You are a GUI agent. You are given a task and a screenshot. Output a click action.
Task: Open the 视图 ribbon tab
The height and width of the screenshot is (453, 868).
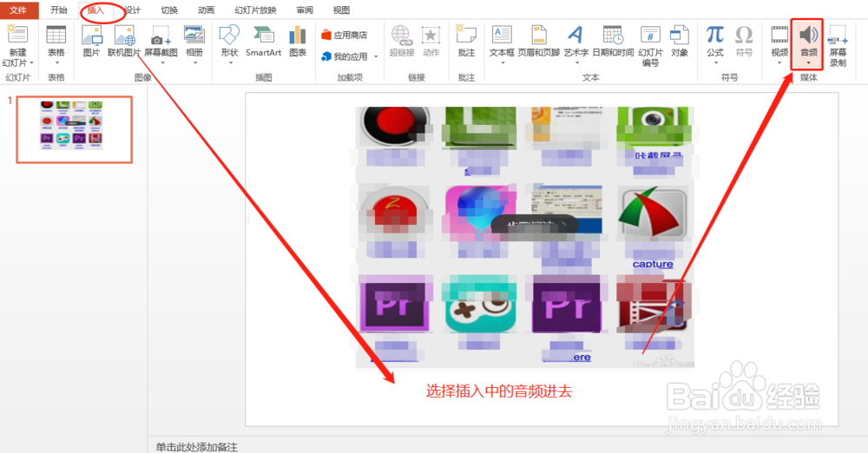coord(341,10)
